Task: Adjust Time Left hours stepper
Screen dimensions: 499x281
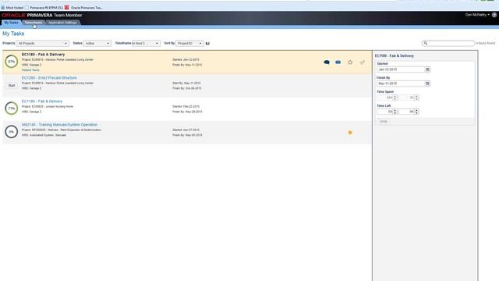Action: tap(416, 112)
